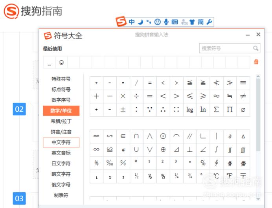Insert the empty set ∅ symbol

(x=243, y=109)
